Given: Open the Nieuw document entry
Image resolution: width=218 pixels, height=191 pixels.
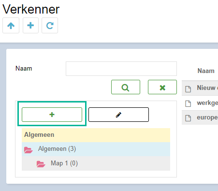Looking at the screenshot, I should [200, 88].
